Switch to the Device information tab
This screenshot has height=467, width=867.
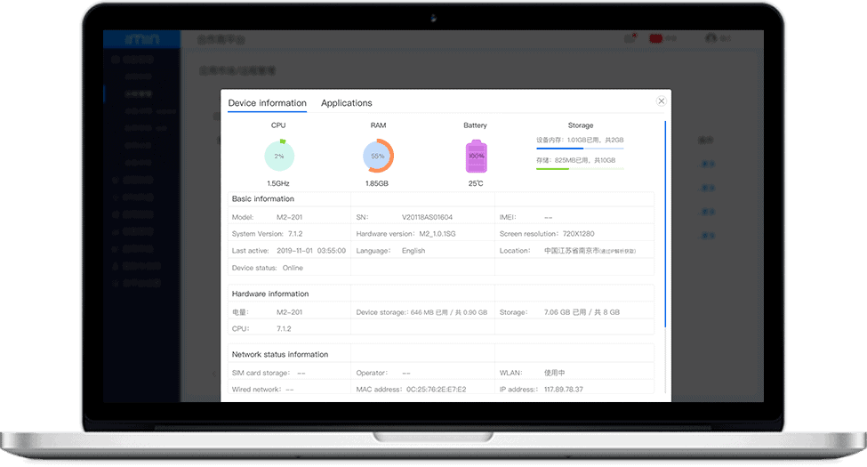coord(267,103)
